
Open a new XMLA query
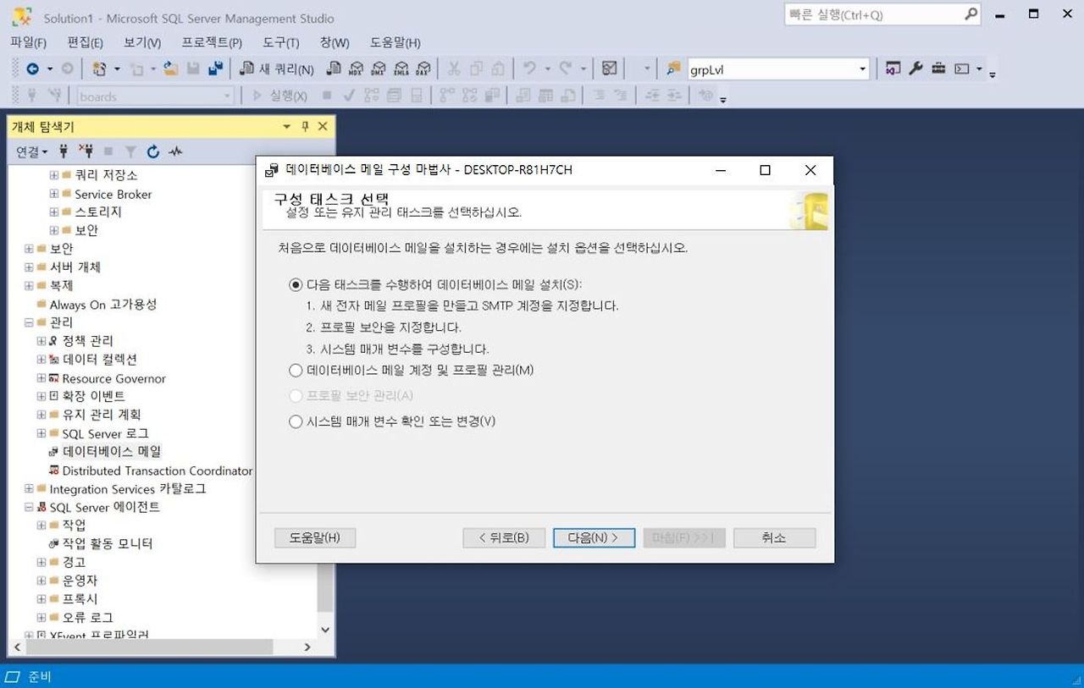click(401, 69)
